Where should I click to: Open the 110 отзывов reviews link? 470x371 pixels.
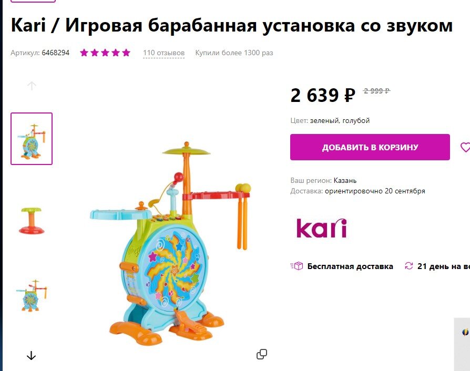pyautogui.click(x=164, y=53)
